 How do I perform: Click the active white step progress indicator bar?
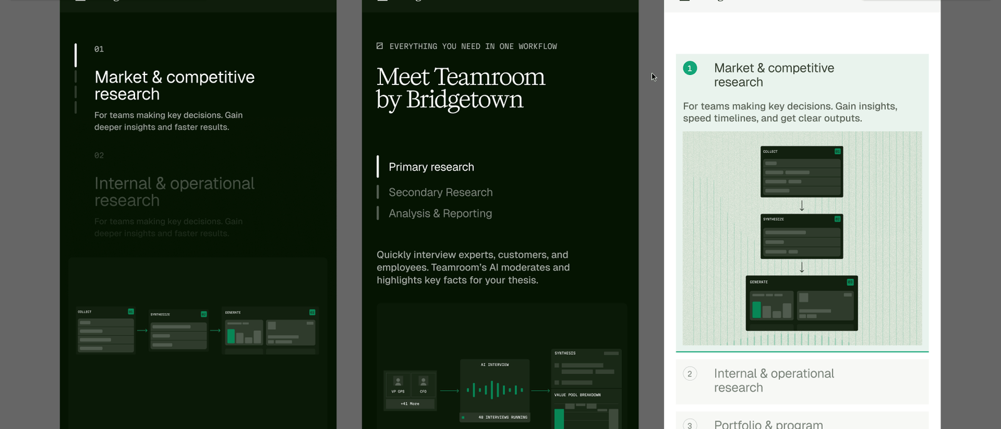76,55
